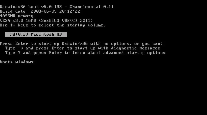207x115 pixels.
Task: Click the ? character in help line
Action: [19, 53]
